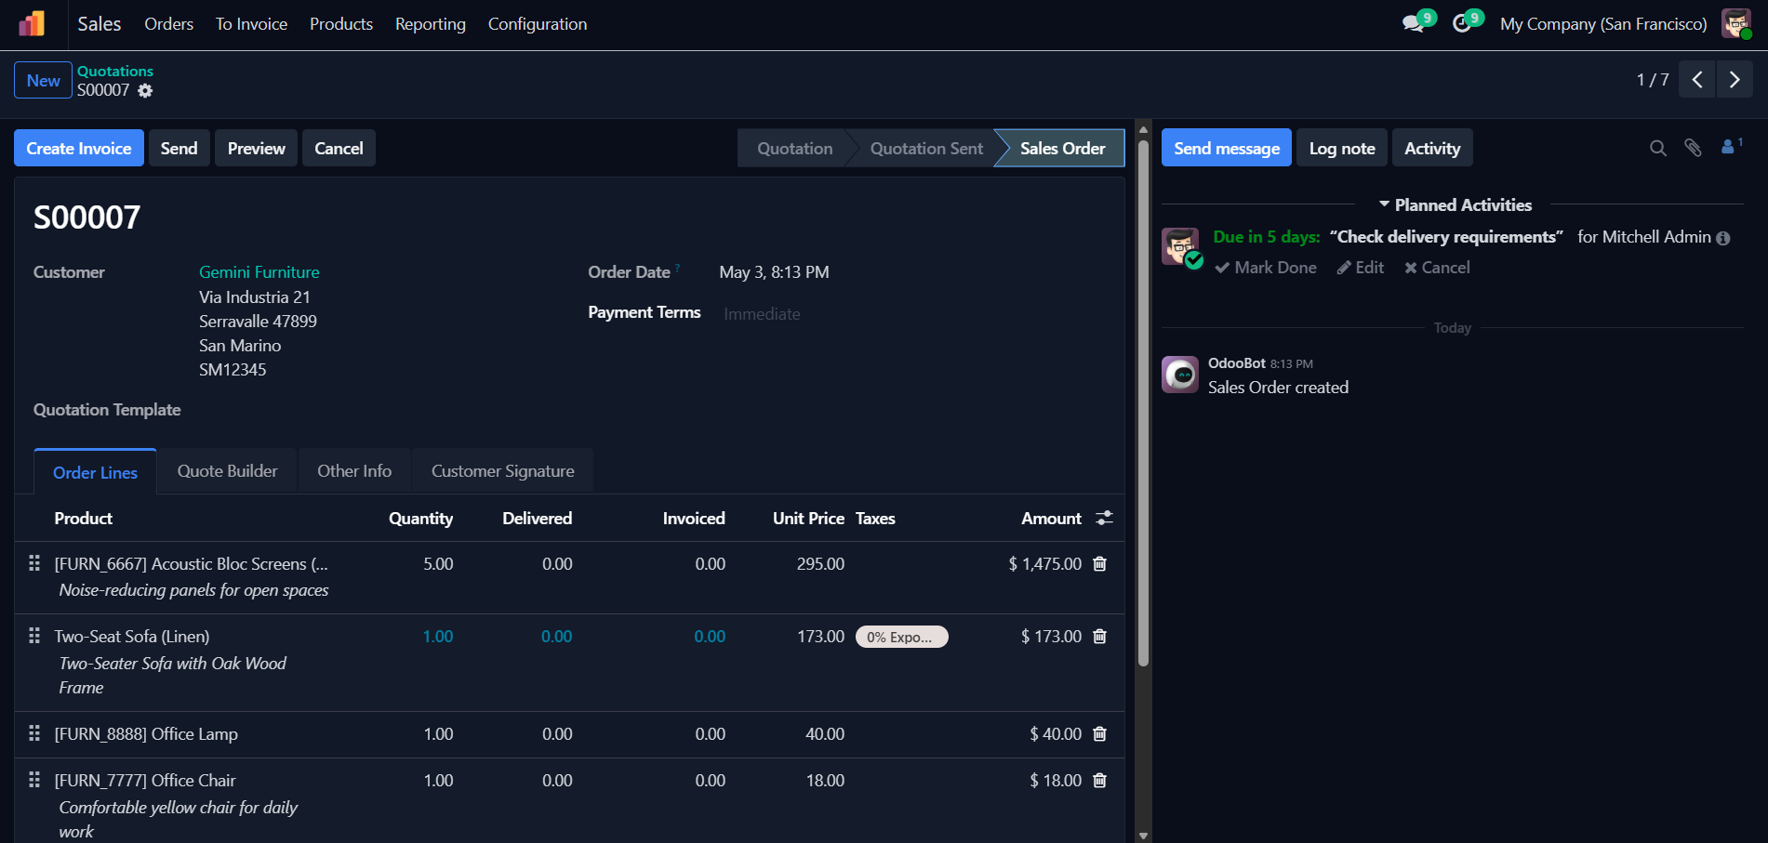The image size is (1768, 843).
Task: Select the Quotation Sent status stage
Action: [926, 148]
